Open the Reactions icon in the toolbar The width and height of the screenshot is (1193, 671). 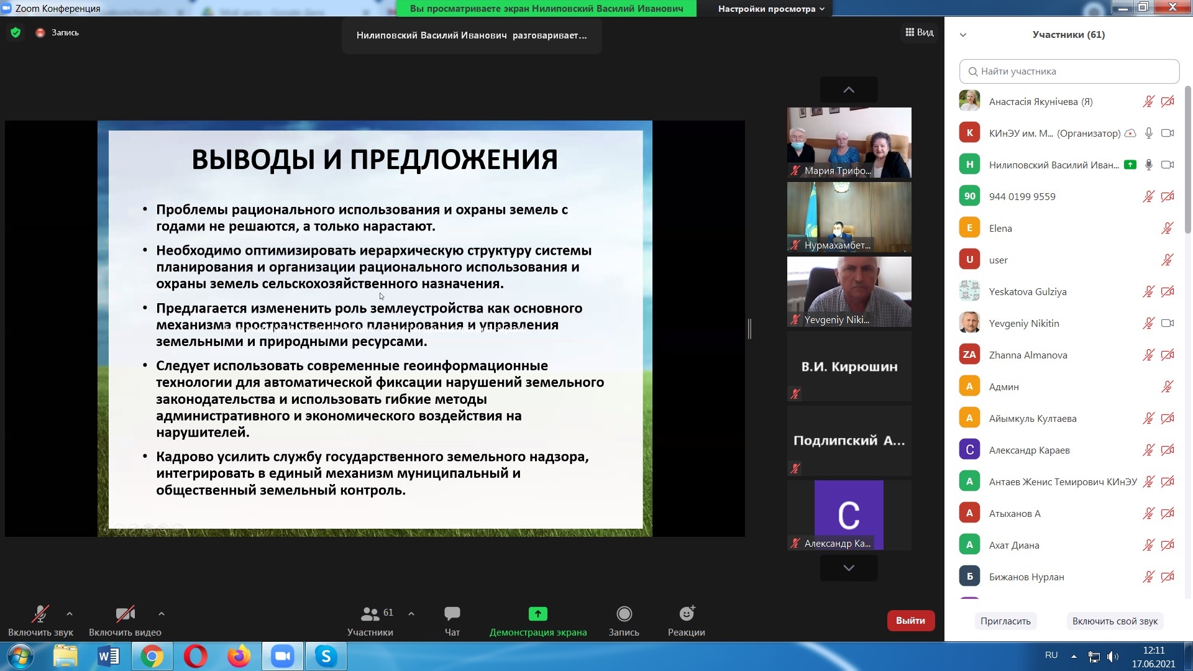(686, 614)
